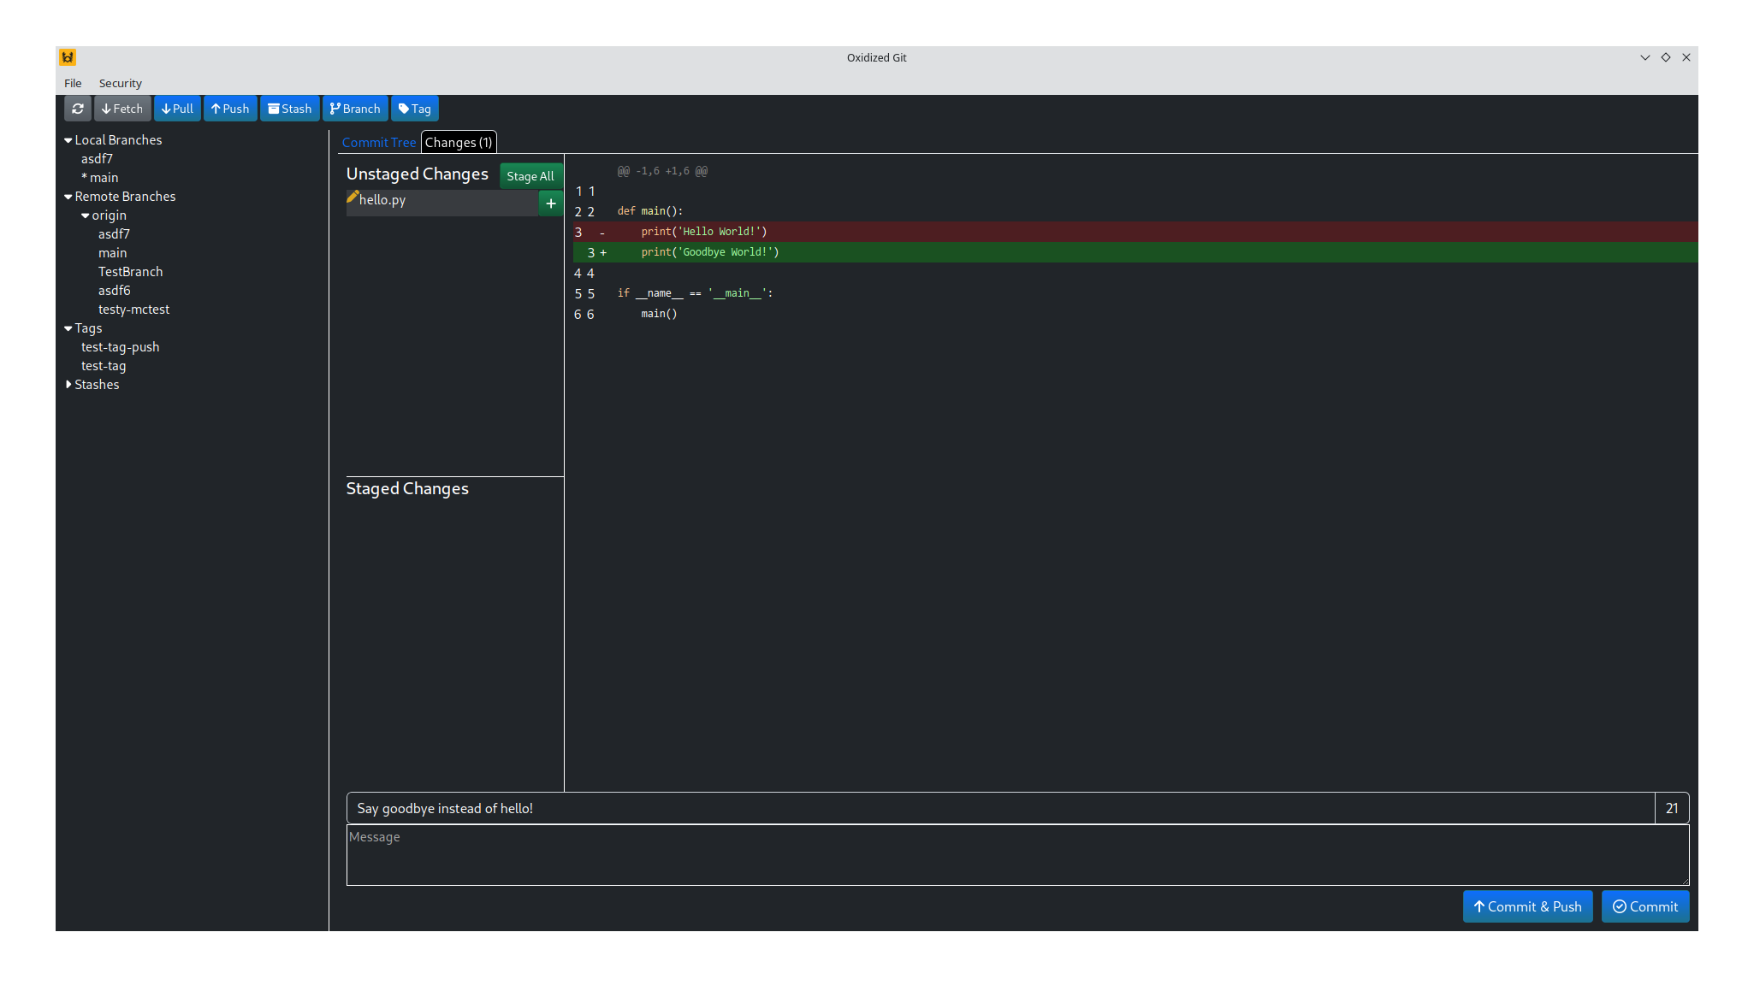Pull changes with the Pull button
The width and height of the screenshot is (1754, 997).
click(177, 109)
